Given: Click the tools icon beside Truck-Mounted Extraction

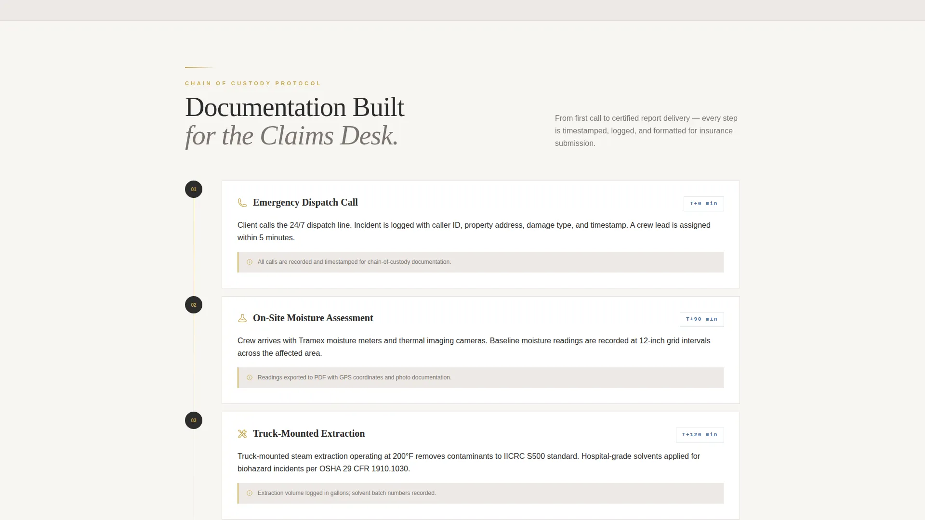Looking at the screenshot, I should tap(242, 434).
